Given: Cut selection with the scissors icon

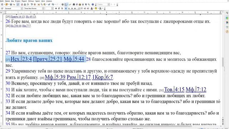Looking at the screenshot, I should tap(39, 5).
